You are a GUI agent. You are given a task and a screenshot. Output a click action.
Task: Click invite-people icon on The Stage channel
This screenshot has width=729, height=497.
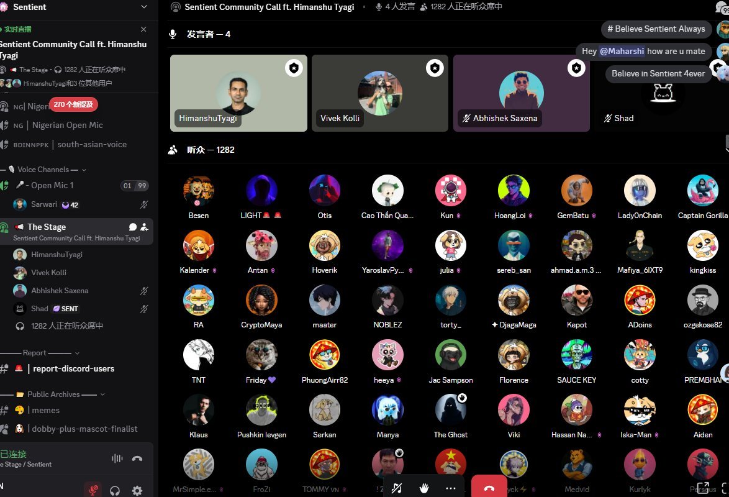(x=145, y=227)
